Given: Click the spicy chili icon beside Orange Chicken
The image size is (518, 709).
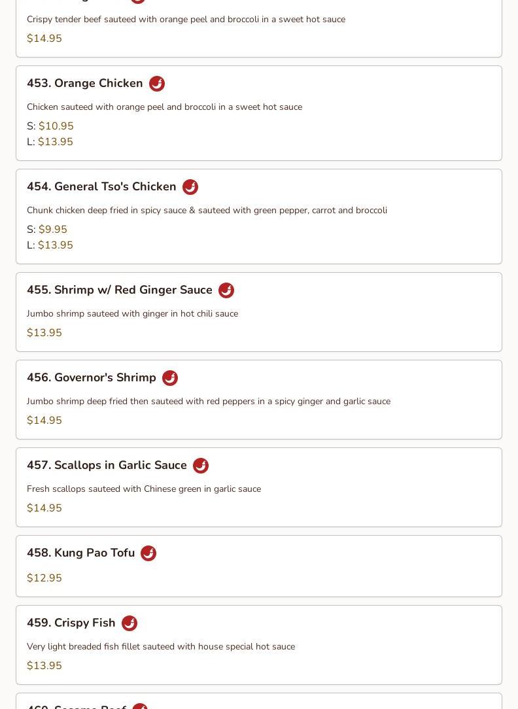Looking at the screenshot, I should 157,84.
